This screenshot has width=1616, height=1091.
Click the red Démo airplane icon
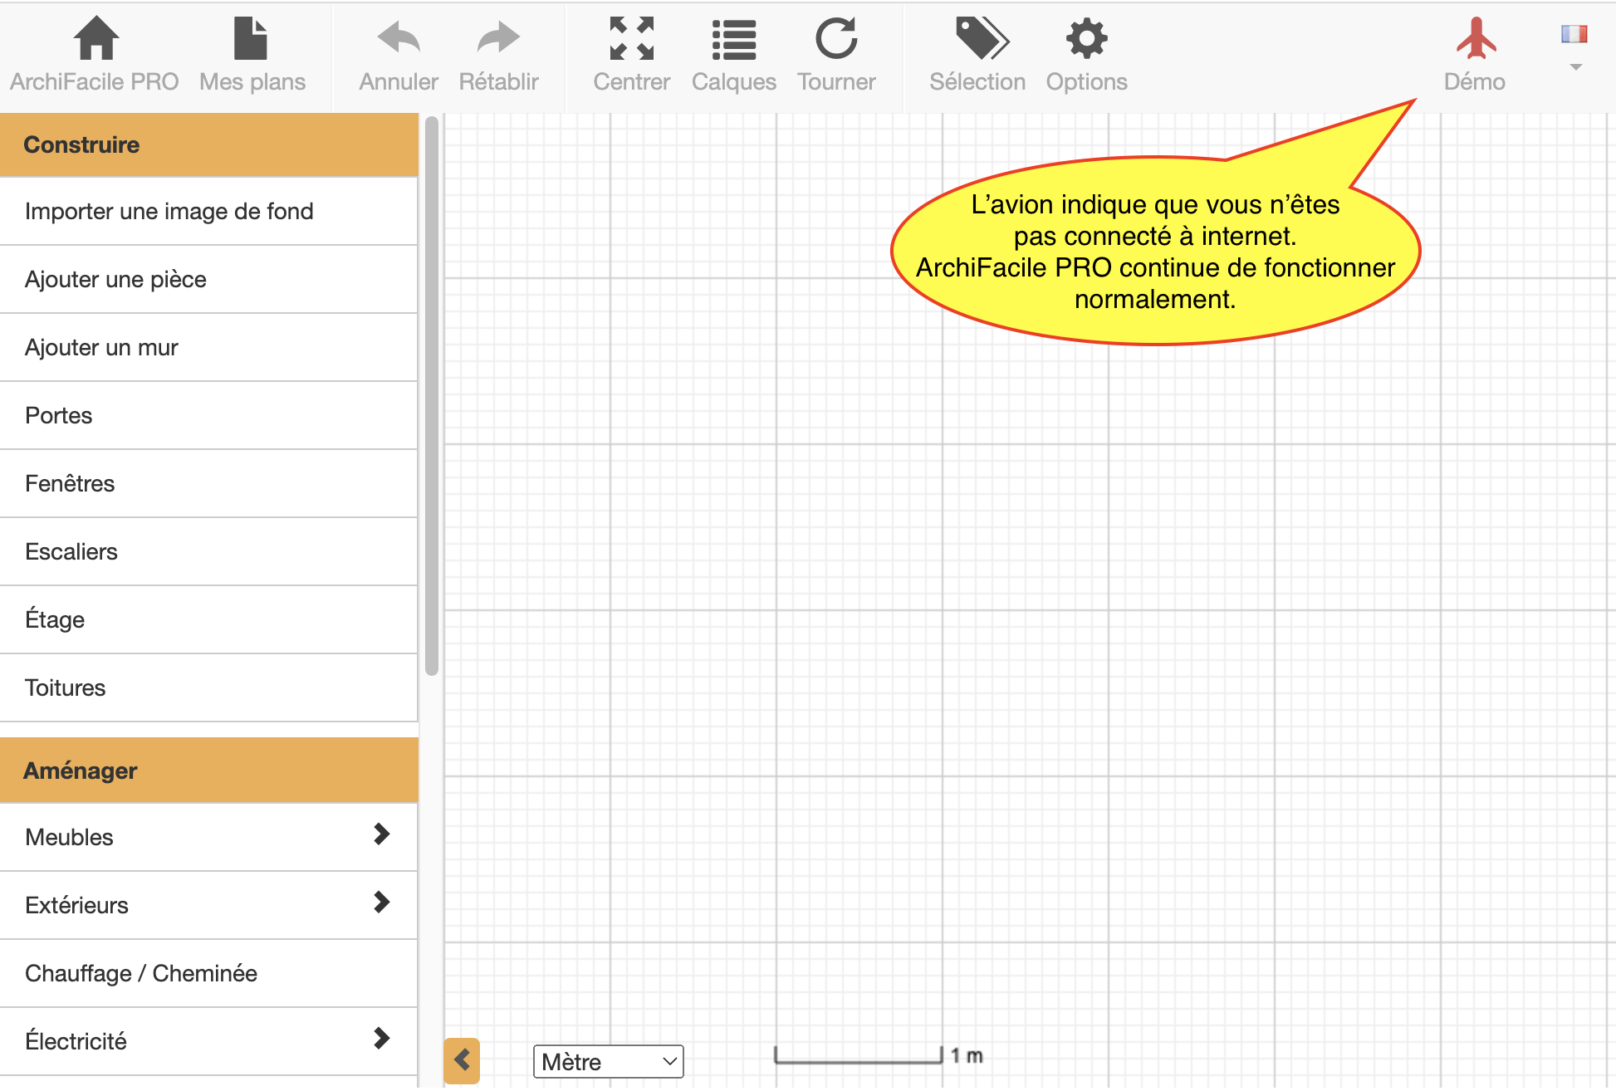click(1476, 39)
